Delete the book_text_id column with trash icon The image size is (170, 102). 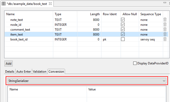(165, 39)
